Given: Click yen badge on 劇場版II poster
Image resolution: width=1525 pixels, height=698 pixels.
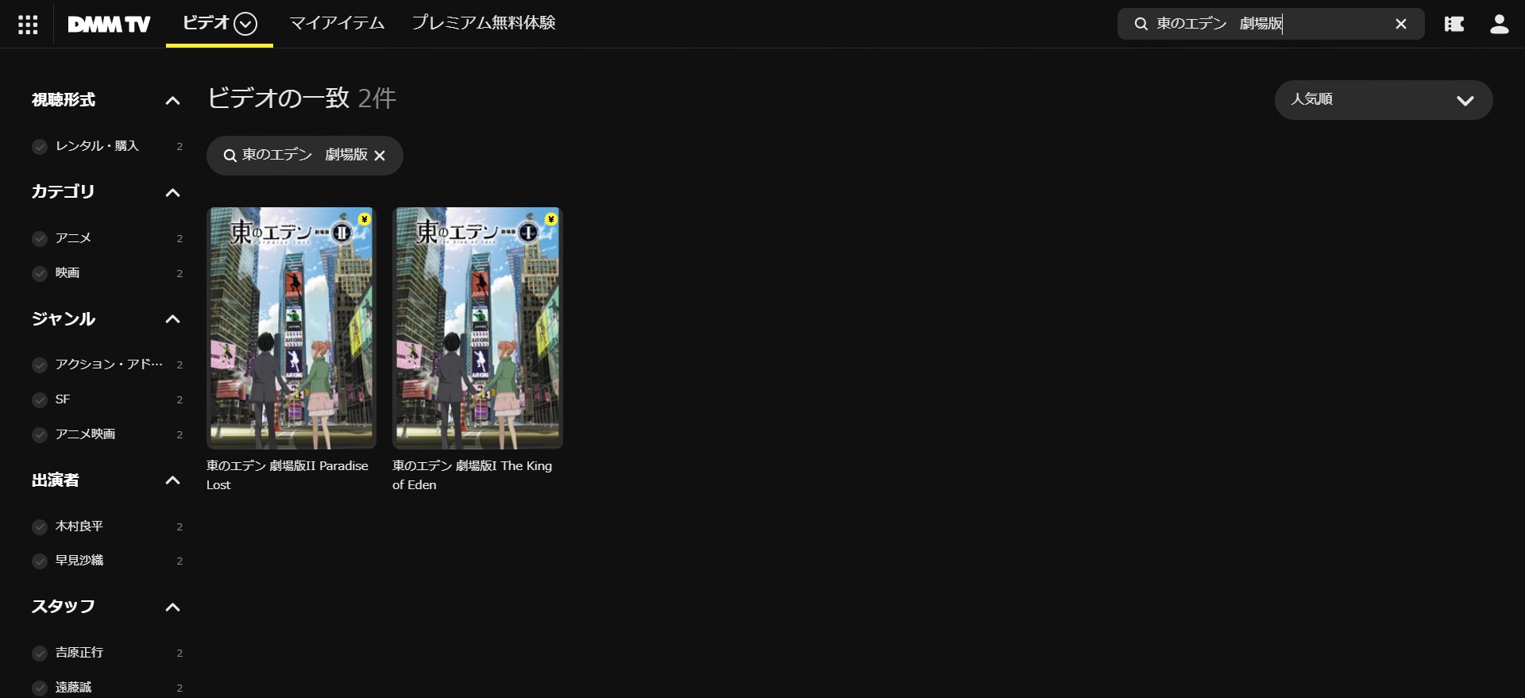Looking at the screenshot, I should pyautogui.click(x=364, y=219).
